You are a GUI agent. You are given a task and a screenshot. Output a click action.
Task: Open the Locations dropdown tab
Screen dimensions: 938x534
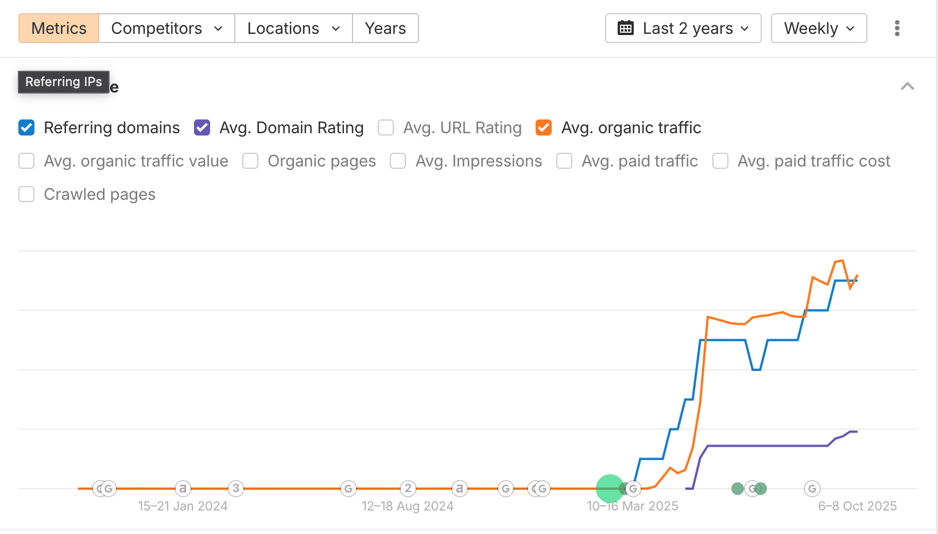(293, 28)
